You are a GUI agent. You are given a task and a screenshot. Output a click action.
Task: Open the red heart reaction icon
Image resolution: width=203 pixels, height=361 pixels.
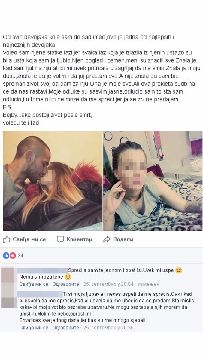(12, 256)
